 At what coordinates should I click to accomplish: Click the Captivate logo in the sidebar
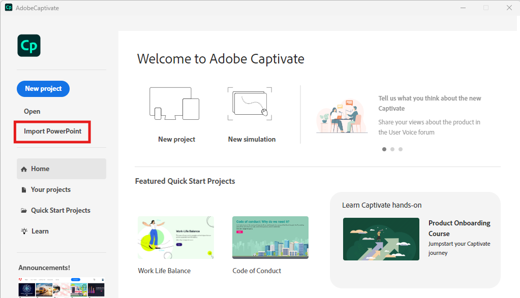[x=28, y=45]
